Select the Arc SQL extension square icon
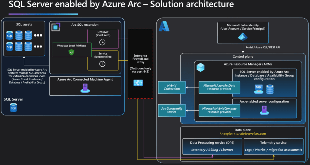Screen dimensions: 310x165 pos(55,27)
